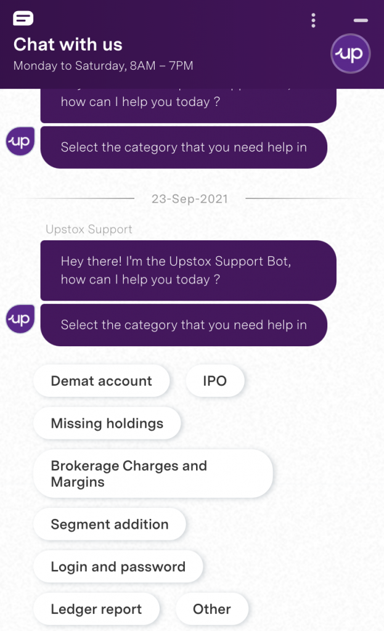Pick the Segment addition option

point(109,524)
